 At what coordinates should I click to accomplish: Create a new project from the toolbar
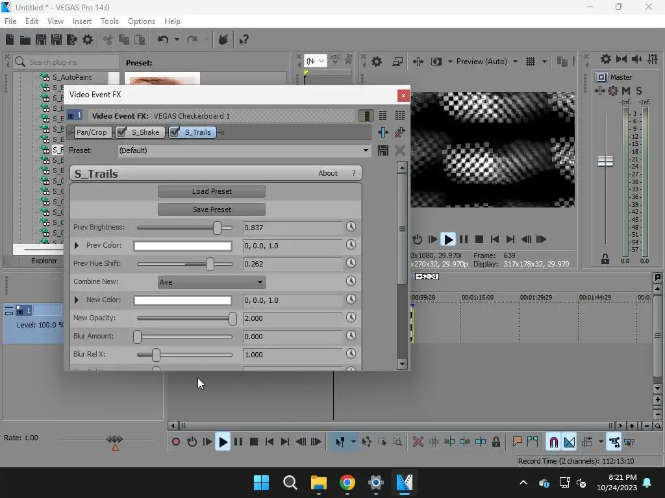point(9,40)
